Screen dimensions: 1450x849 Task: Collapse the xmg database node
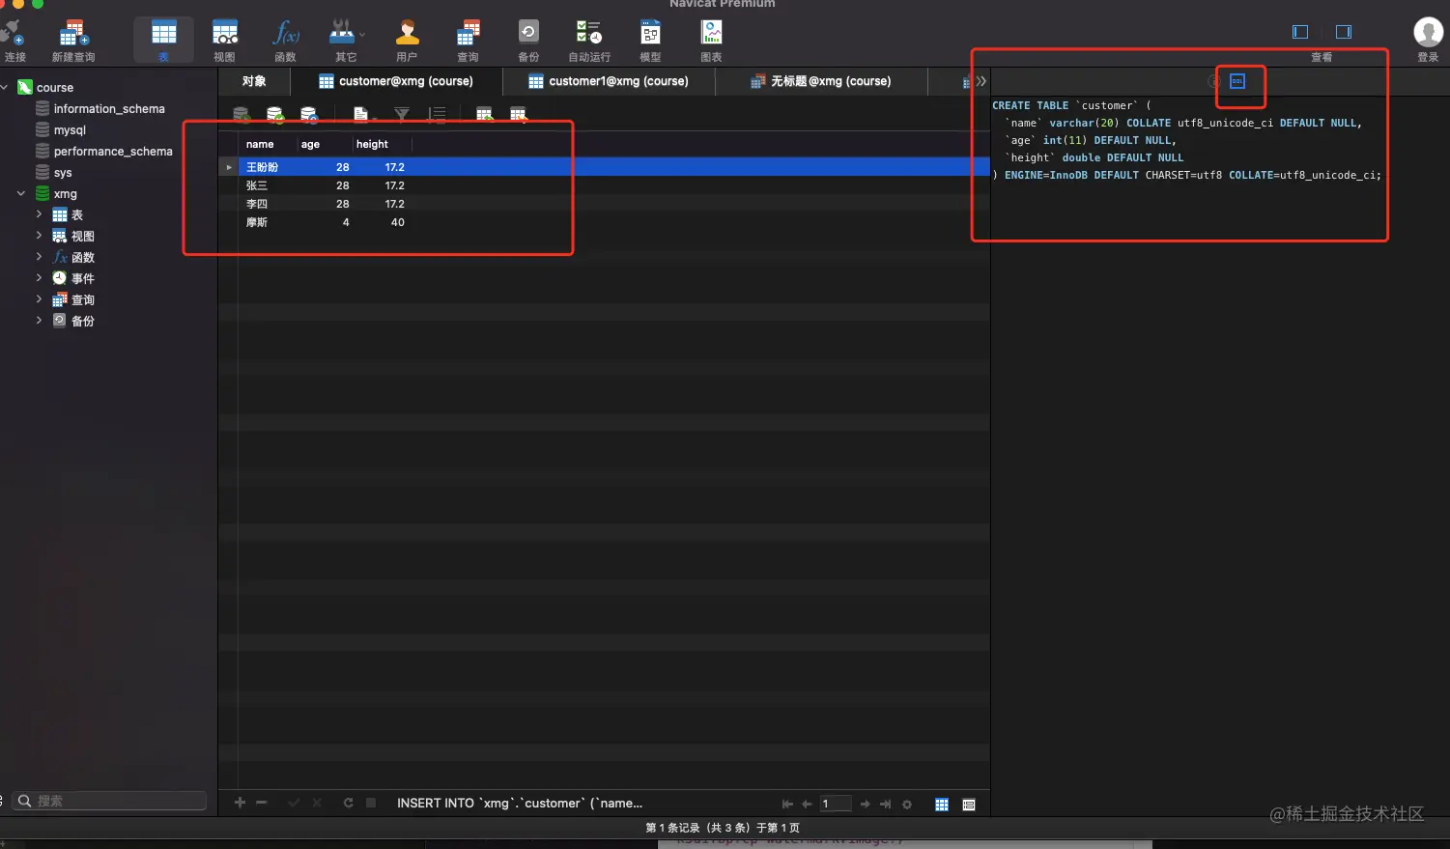click(21, 193)
